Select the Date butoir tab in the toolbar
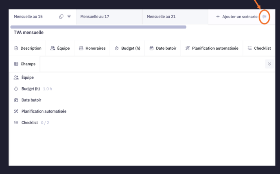This screenshot has width=280, height=174. (x=163, y=48)
